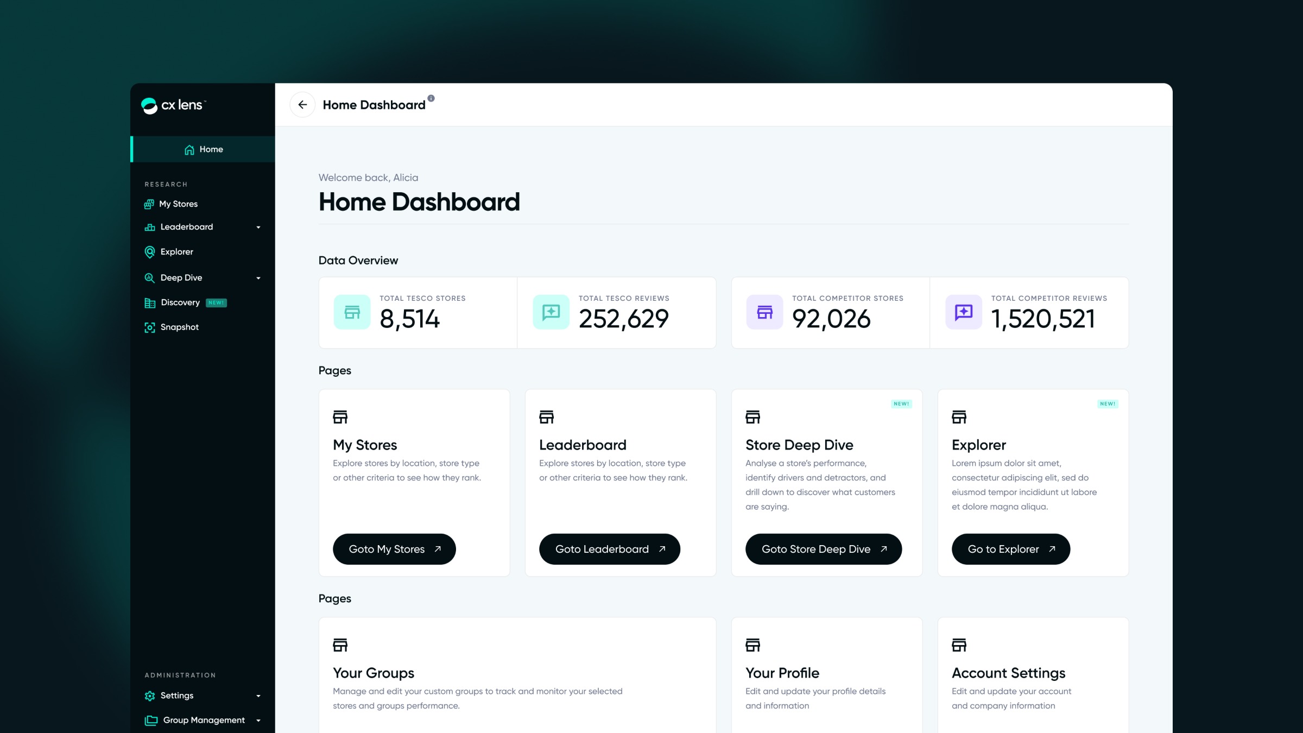The height and width of the screenshot is (733, 1303).
Task: Click the Account Settings card
Action: point(1033,675)
